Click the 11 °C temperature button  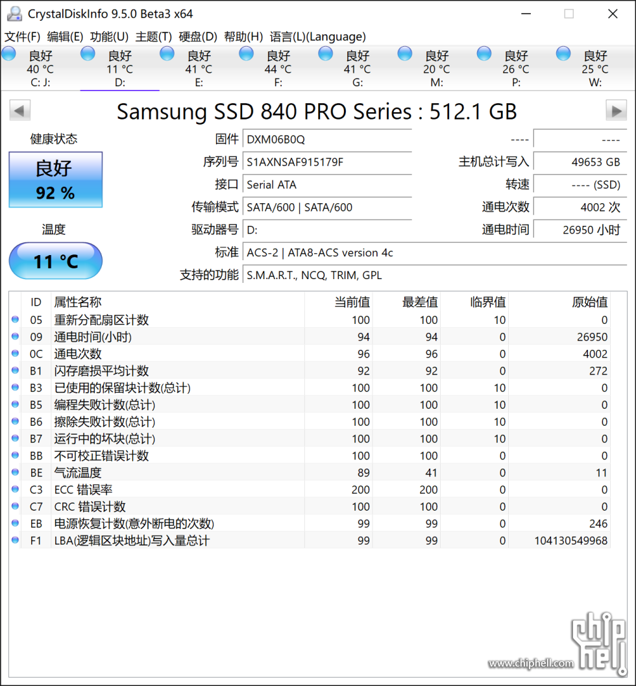(56, 261)
